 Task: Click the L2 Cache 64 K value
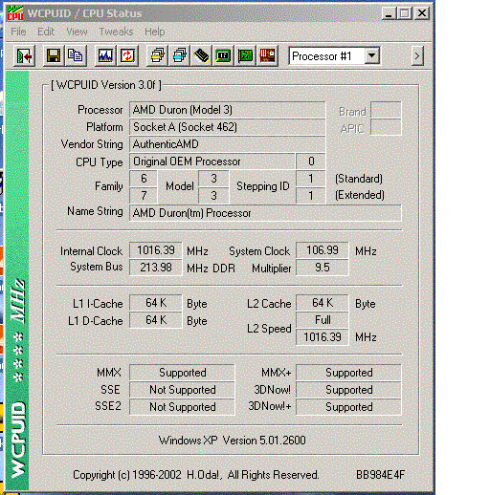(x=323, y=303)
